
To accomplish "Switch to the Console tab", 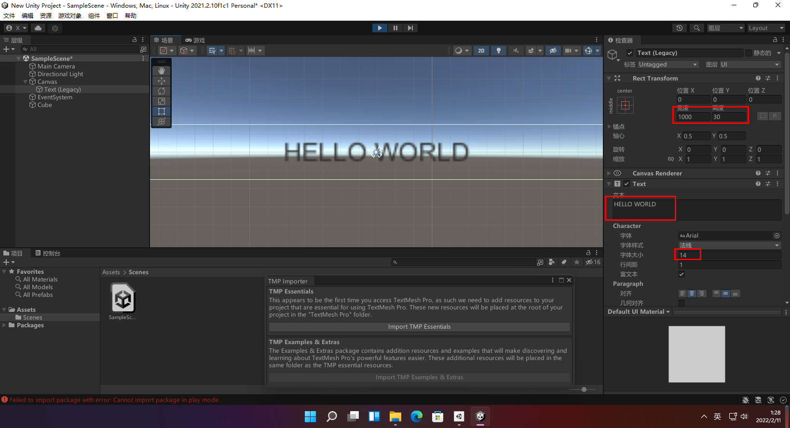I will pos(48,253).
